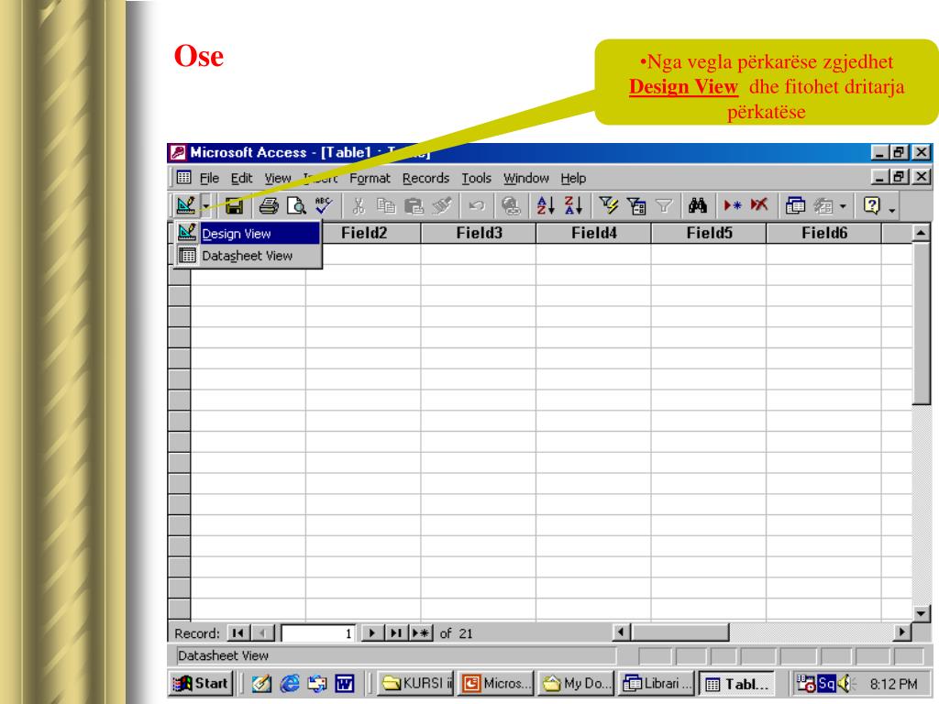Go to previous record navigation button
Screen dimensions: 939x704
(263, 632)
